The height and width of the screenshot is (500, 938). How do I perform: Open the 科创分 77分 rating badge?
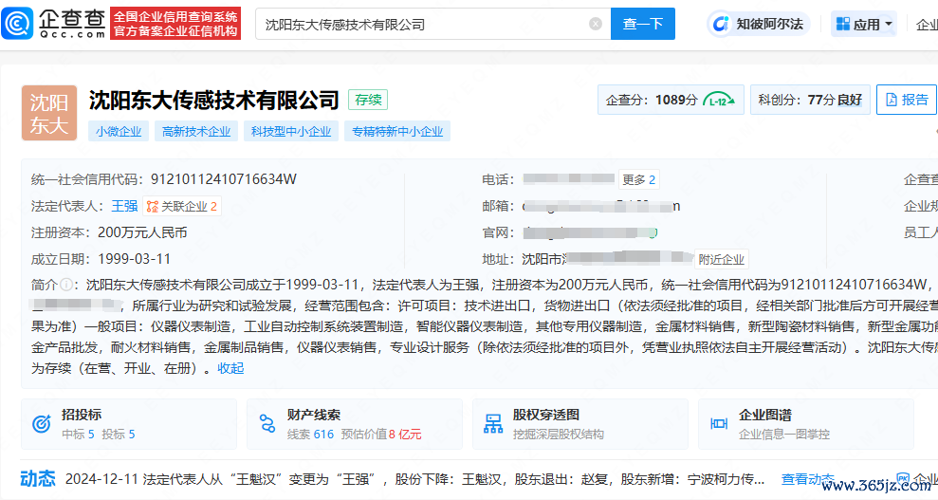point(810,100)
